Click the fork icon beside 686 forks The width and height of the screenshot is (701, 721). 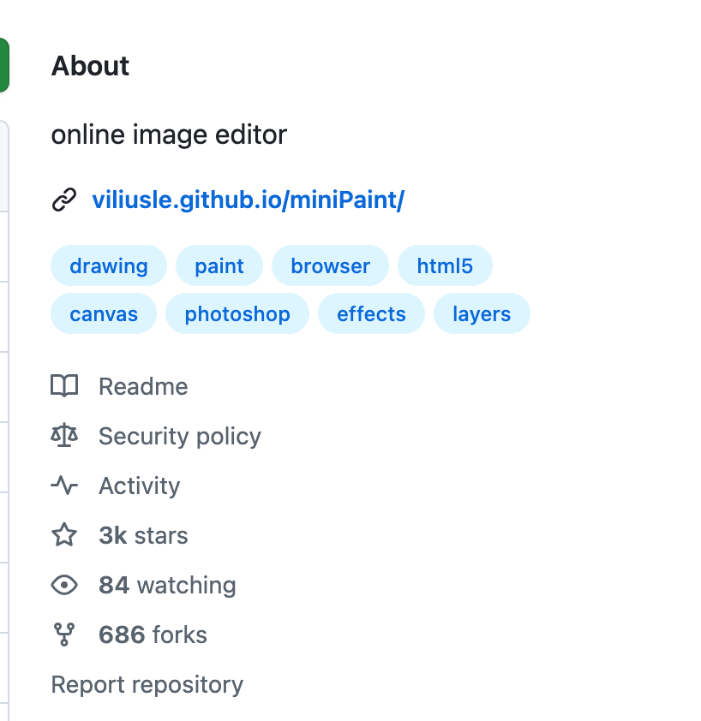pos(64,635)
